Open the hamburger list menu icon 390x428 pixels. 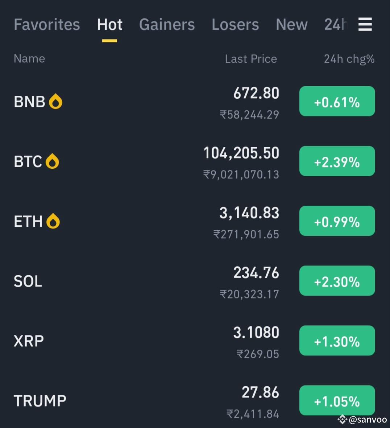click(x=365, y=24)
